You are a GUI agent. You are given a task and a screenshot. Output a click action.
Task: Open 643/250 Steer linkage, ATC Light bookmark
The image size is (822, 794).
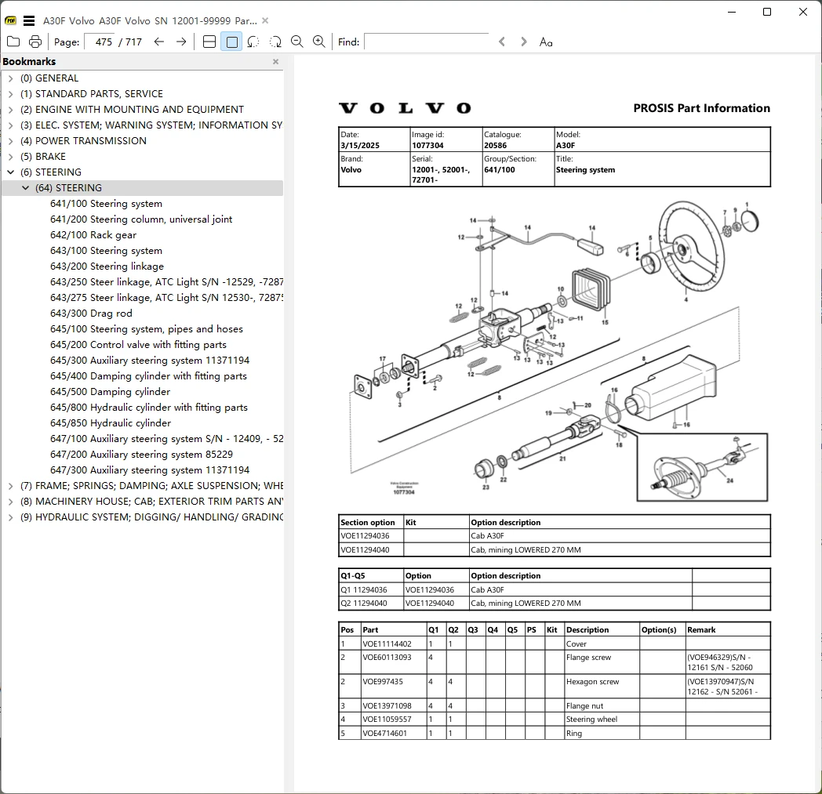(167, 282)
